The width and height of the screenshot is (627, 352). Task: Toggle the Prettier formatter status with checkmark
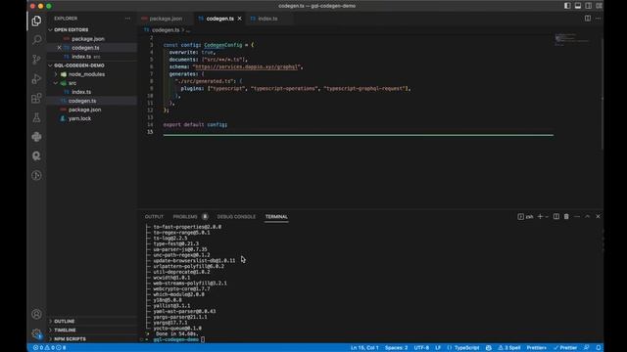tap(565, 348)
